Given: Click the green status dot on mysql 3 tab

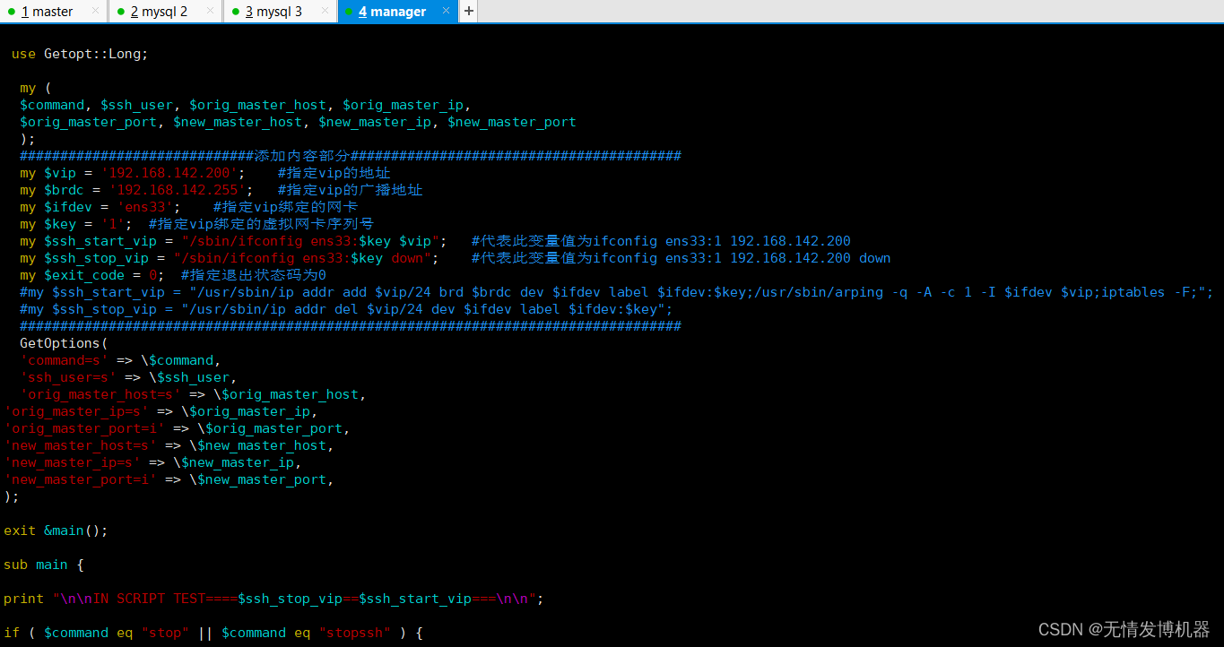Looking at the screenshot, I should pos(236,12).
